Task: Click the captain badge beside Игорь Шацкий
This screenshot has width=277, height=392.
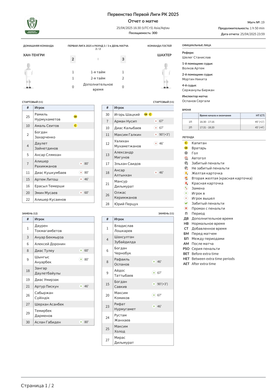Action: tap(150, 114)
